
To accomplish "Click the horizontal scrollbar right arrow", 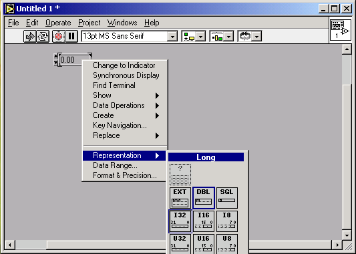I will coord(337,245).
